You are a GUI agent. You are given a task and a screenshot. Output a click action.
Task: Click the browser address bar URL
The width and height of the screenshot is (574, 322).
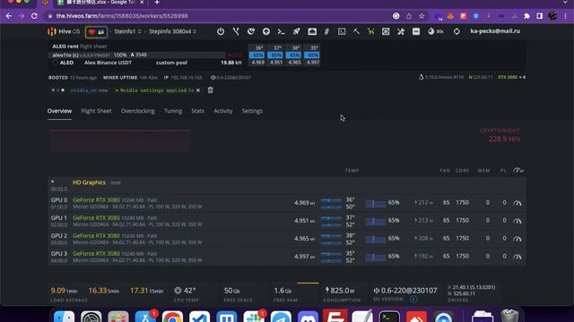pyautogui.click(x=122, y=16)
